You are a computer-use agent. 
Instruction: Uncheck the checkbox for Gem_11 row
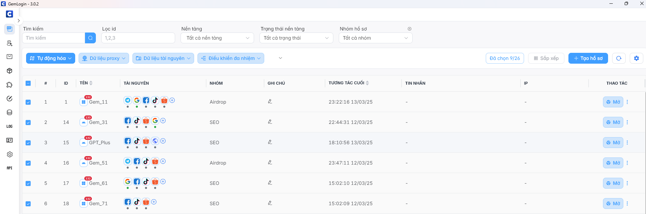click(28, 102)
